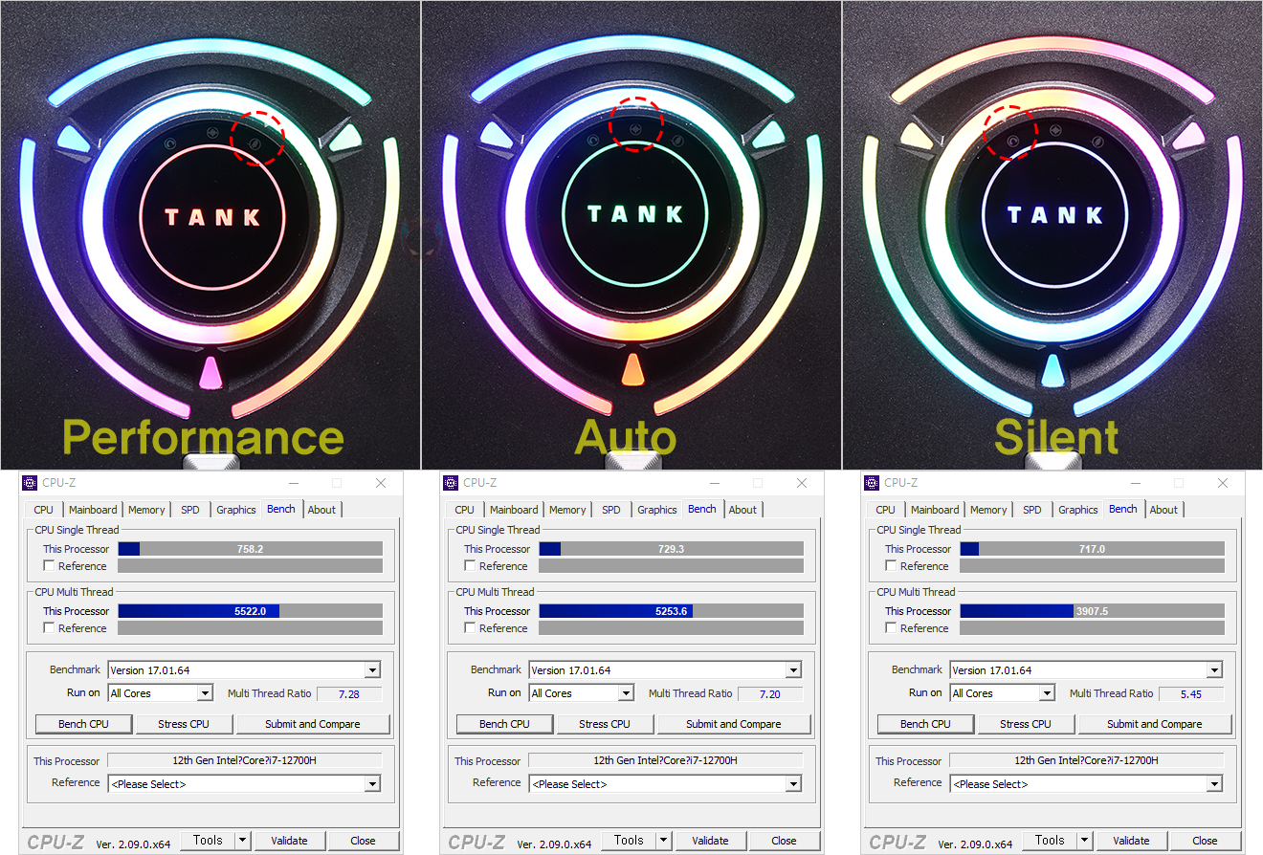1263x855 pixels.
Task: Click multi thread score bar showing 3907.5
Action: (1092, 611)
